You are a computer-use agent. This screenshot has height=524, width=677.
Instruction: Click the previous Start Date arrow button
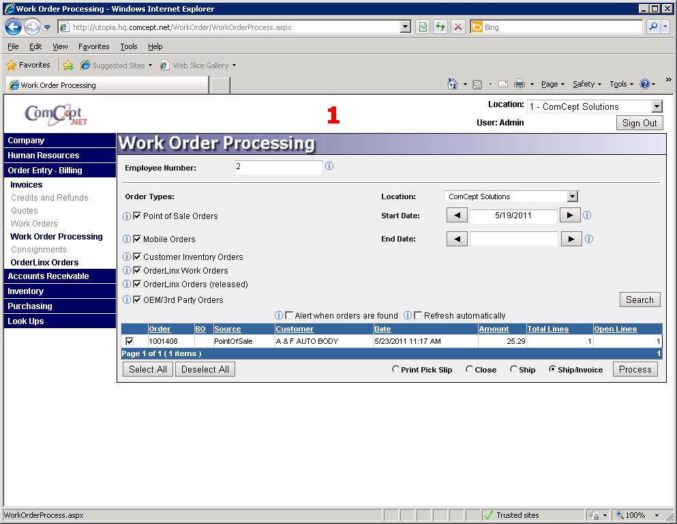click(456, 216)
